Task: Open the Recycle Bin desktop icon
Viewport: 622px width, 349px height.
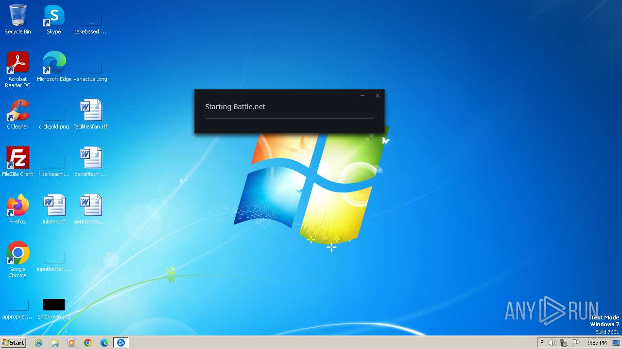Action: (17, 19)
